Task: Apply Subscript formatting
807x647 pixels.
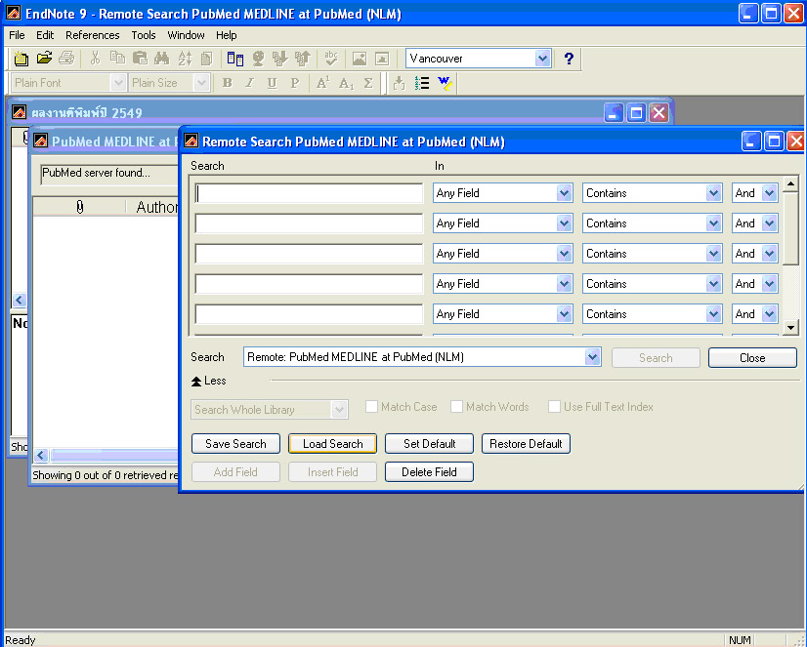Action: tap(346, 83)
